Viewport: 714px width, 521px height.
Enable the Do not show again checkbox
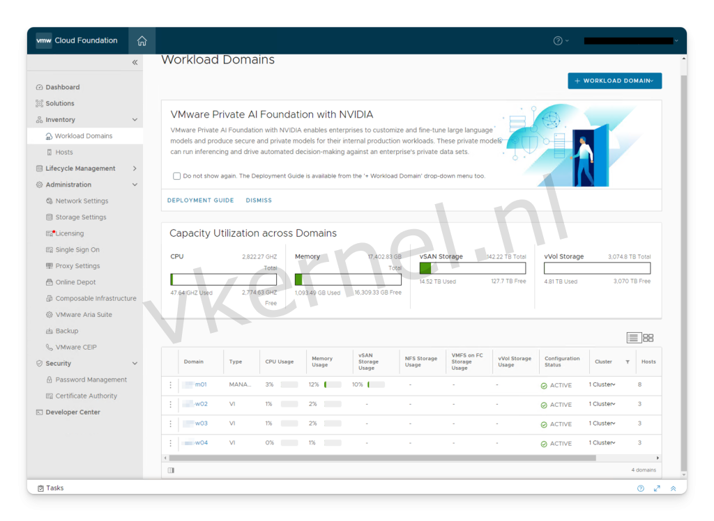(x=176, y=176)
